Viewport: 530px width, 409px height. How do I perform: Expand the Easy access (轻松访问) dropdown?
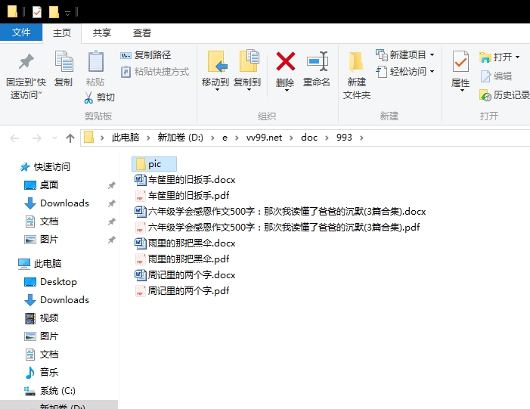pos(432,72)
